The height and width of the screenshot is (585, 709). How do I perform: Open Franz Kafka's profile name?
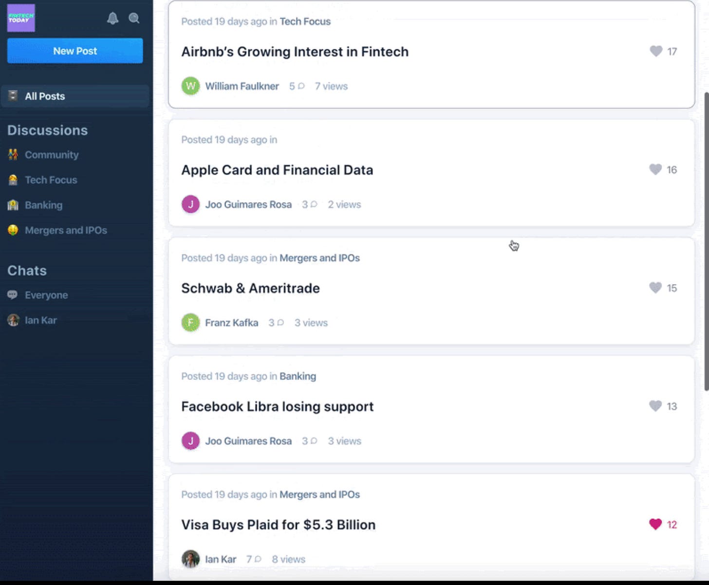coord(232,323)
